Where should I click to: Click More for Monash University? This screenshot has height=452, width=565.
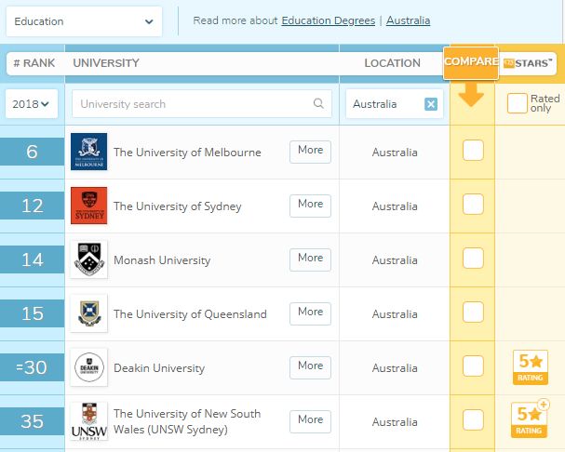click(310, 259)
